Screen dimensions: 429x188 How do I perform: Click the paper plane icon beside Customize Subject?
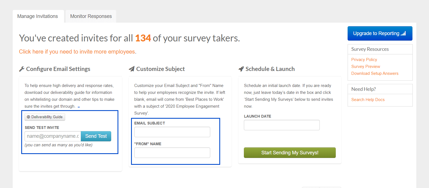[x=132, y=69]
